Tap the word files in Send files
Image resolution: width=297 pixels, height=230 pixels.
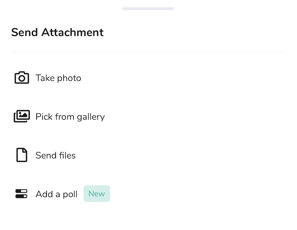67,155
